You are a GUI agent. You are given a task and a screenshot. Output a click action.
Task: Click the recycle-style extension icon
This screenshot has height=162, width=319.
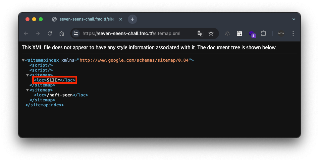pos(228,33)
